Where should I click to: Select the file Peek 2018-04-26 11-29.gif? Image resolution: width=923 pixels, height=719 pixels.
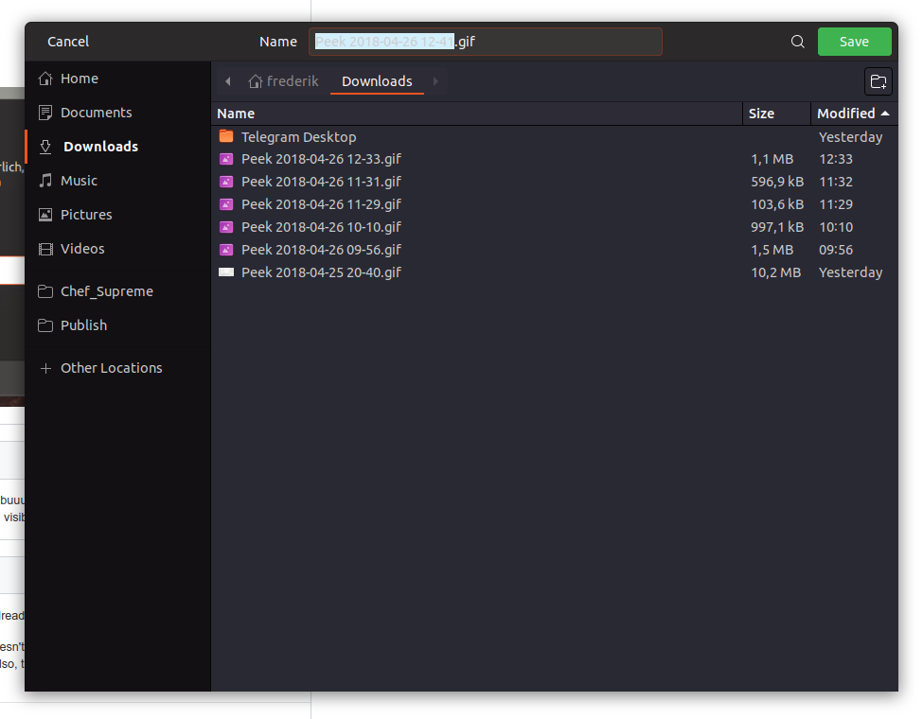point(554,204)
